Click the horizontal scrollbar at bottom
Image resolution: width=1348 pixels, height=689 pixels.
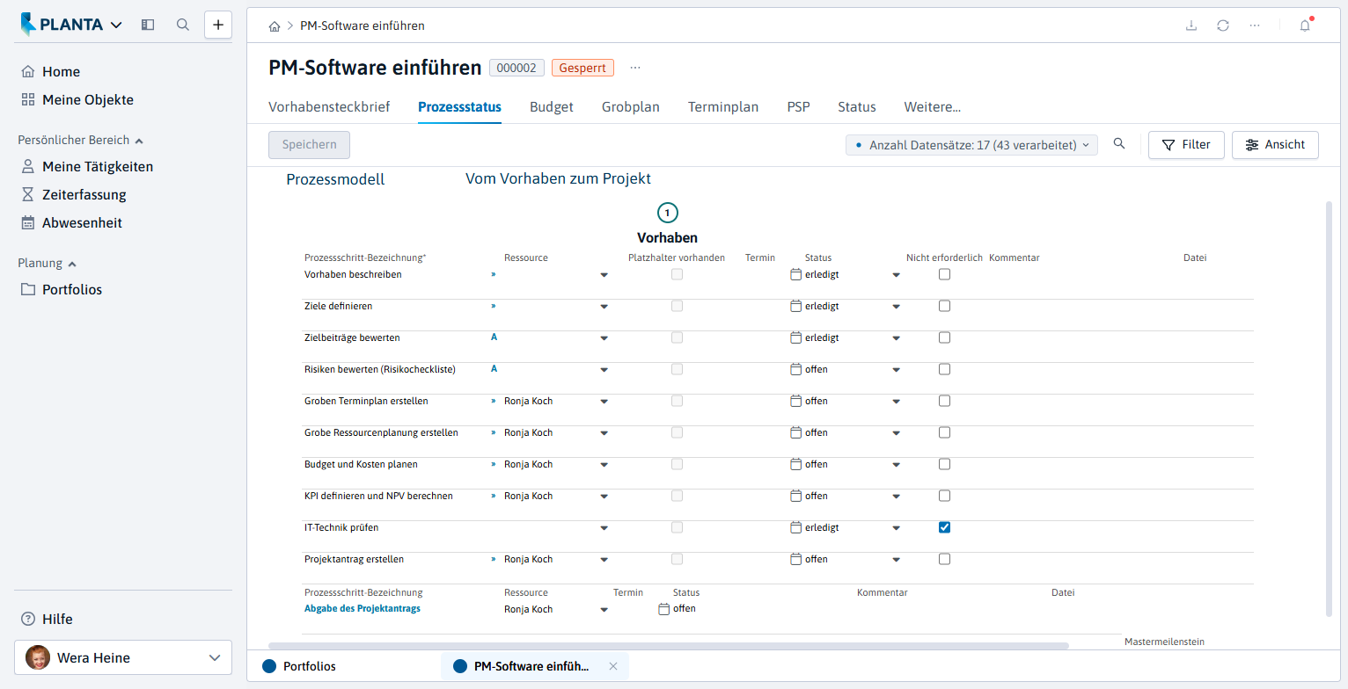[669, 645]
